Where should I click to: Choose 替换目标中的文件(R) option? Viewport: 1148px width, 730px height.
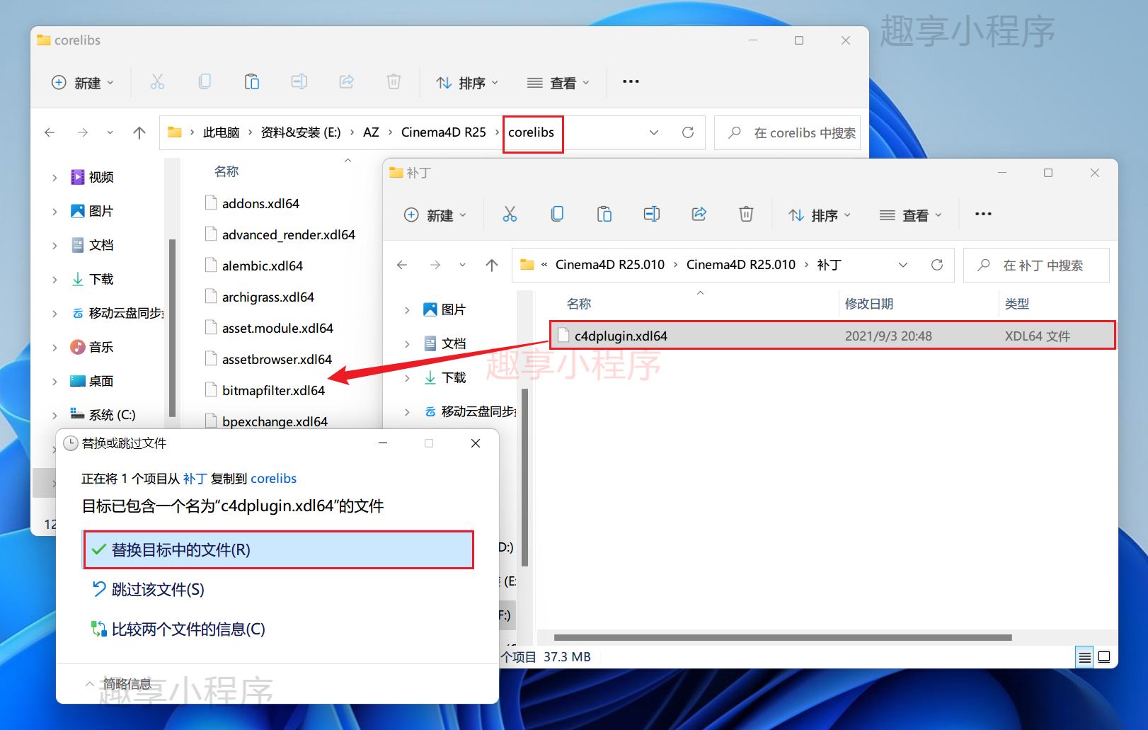(x=279, y=549)
